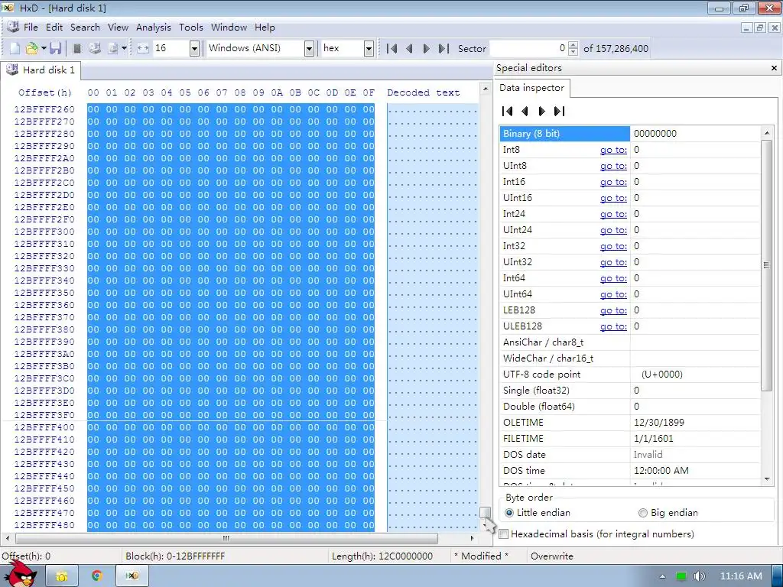
Task: Click the FILETIME value 1/1/1601
Action: (x=653, y=438)
